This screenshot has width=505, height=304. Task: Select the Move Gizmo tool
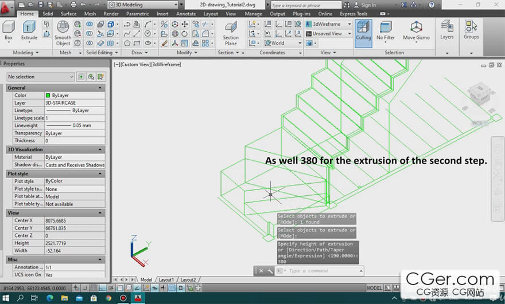(416, 31)
